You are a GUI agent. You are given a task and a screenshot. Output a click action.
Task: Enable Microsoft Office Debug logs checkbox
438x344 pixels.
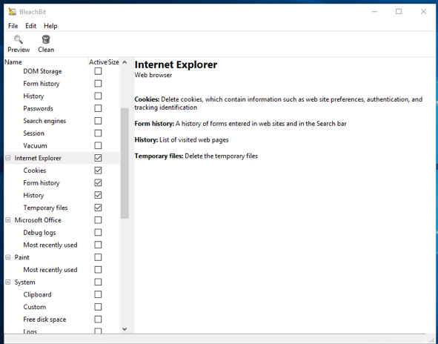(x=98, y=233)
